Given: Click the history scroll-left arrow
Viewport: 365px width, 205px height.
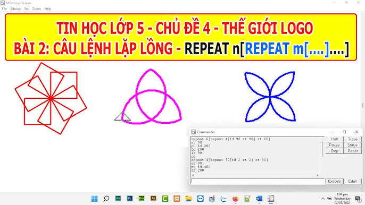Looking at the screenshot, I should tap(193, 175).
